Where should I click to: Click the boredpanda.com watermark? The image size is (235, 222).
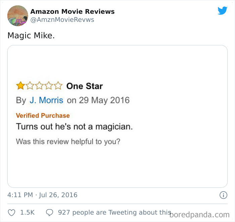pos(199,215)
